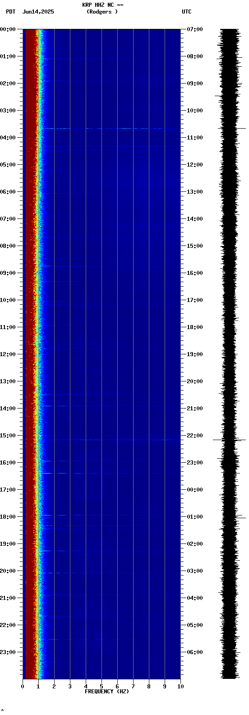Screen dimensions: 249x715
Task: Click the 18:00 UTC time label
Action: pyautogui.click(x=195, y=327)
